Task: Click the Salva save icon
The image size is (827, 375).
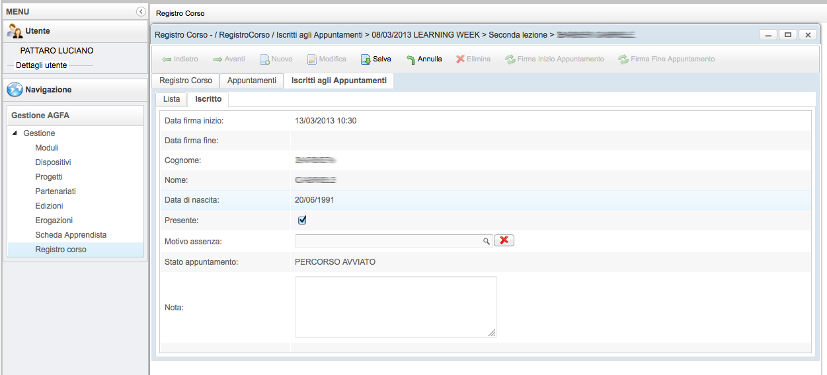Action: click(x=366, y=59)
